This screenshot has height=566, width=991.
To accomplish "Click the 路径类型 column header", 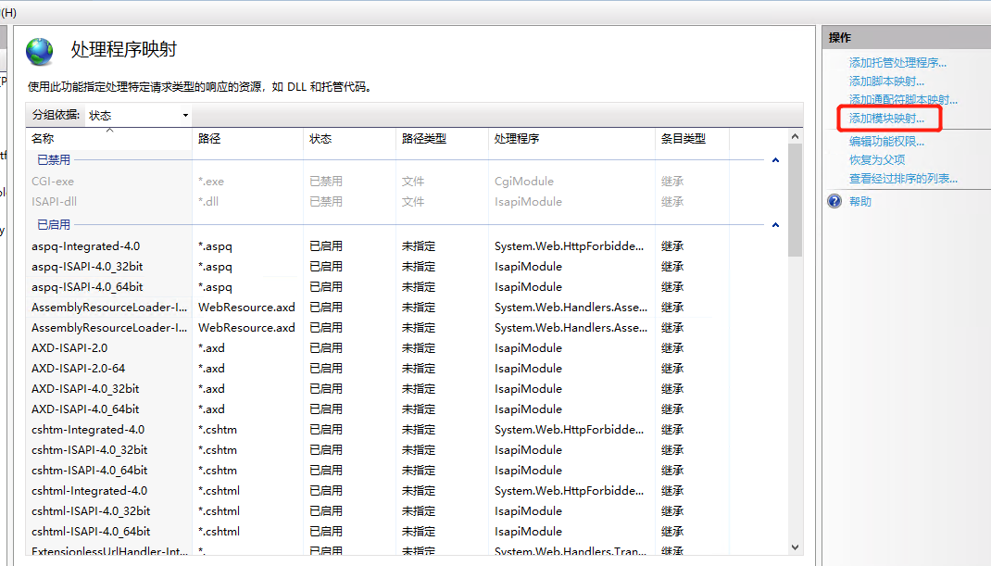I will [x=424, y=139].
